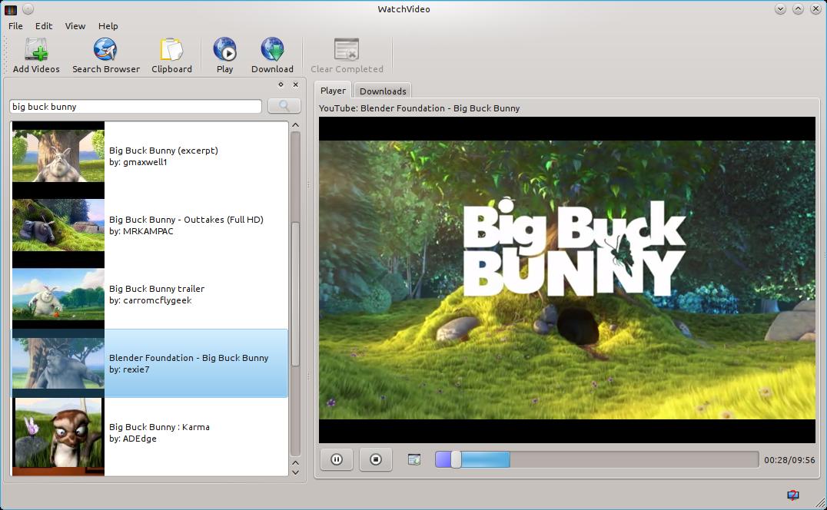
Task: Click uploader text by: gmaxwell1
Action: click(138, 162)
